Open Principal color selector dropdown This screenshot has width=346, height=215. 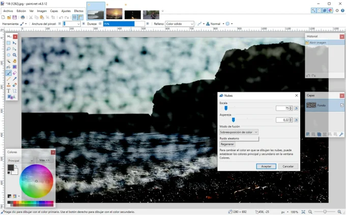point(20,160)
